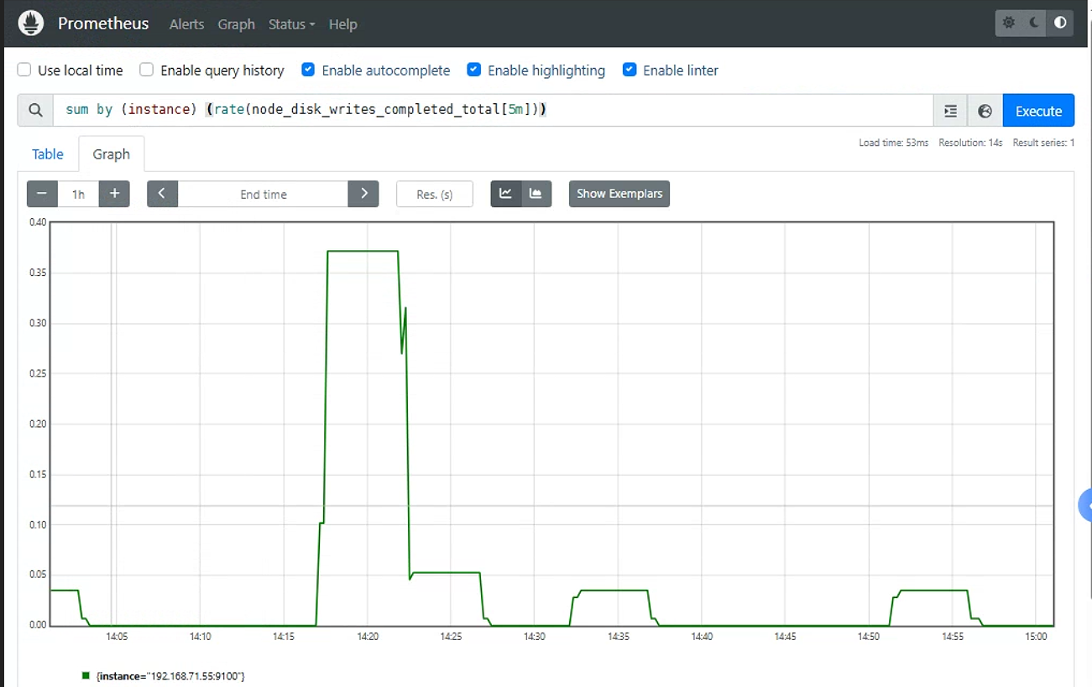The height and width of the screenshot is (687, 1092).
Task: Uncheck the Enable highlighting checkbox
Action: click(x=474, y=70)
